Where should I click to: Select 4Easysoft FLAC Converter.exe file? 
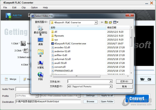69,43
